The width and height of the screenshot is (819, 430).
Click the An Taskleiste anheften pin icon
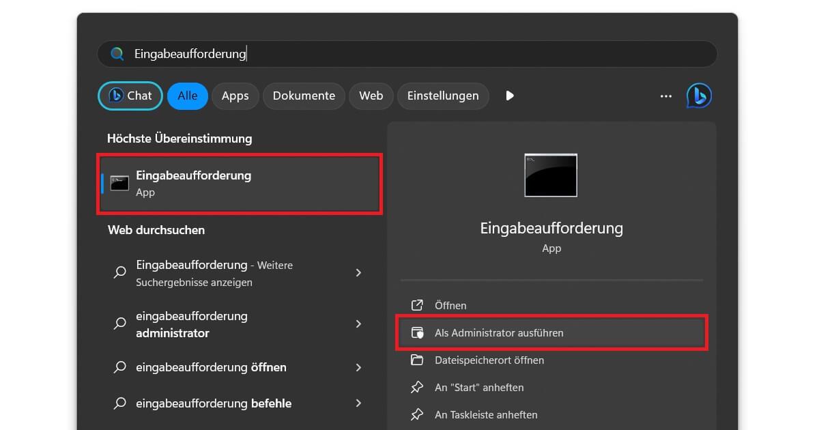coord(417,414)
